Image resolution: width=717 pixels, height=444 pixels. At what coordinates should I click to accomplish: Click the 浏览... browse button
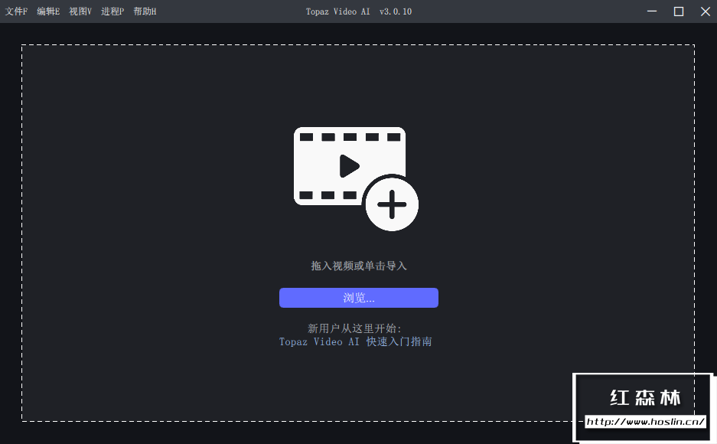tap(359, 298)
